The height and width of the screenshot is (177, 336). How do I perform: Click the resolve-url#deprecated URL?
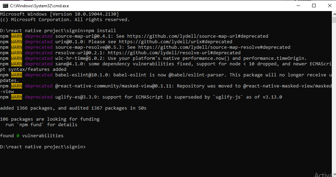pos(174,53)
